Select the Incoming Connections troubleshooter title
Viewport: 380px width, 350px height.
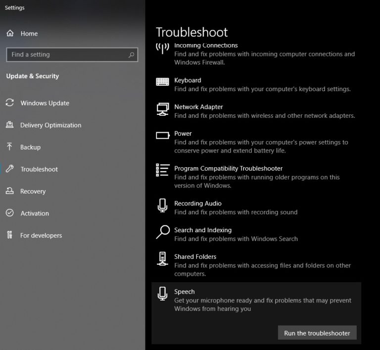(x=206, y=46)
